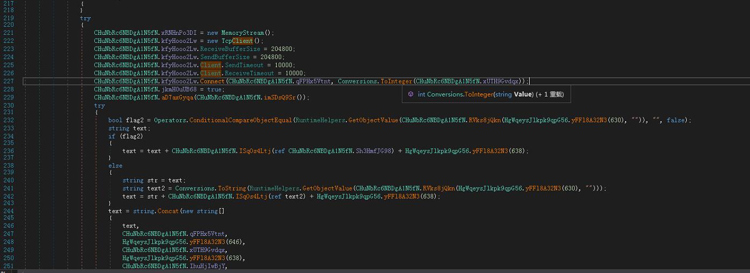
Task: Click "IhuHjIwBjY" field on line 251
Action: pos(208,265)
